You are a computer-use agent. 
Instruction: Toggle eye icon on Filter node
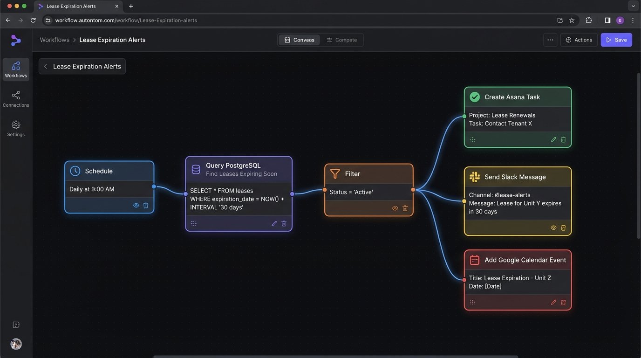(395, 208)
